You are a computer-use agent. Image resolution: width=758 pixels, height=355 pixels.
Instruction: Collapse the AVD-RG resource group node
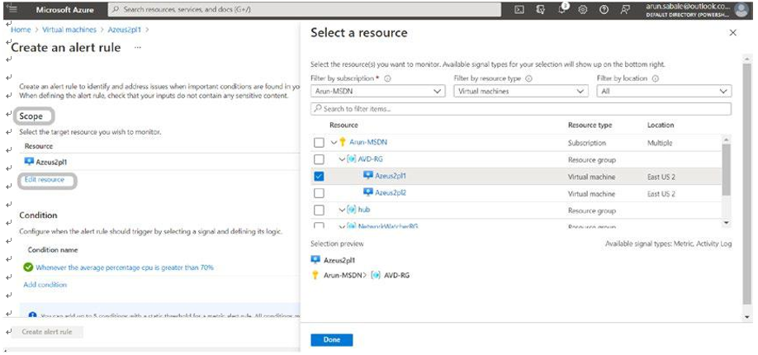tap(343, 159)
